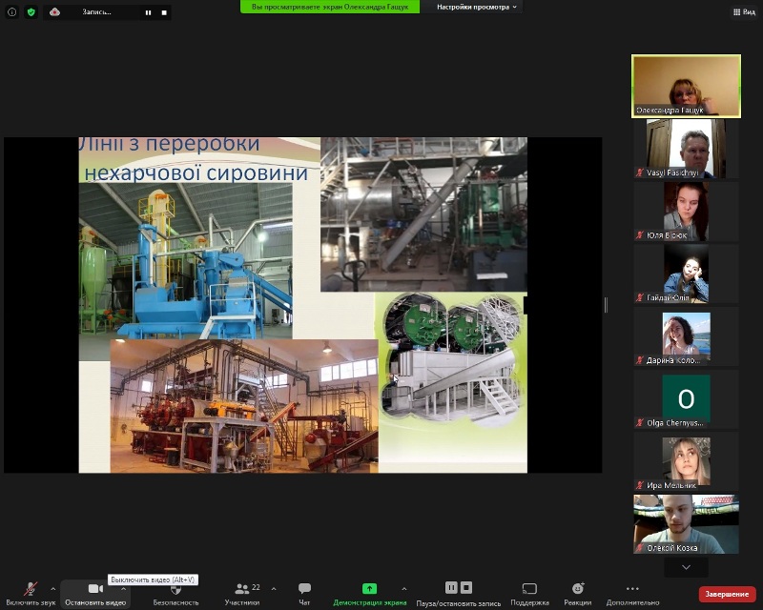Viewport: 763px width, 610px height.
Task: Click the green Демонстрация экрана share icon
Action: [x=369, y=589]
